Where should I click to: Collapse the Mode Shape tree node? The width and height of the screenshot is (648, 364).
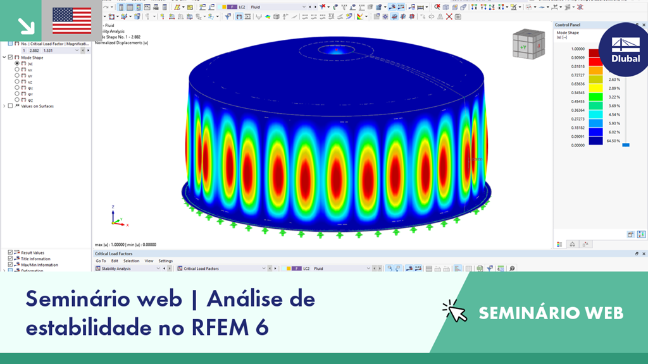[4, 58]
